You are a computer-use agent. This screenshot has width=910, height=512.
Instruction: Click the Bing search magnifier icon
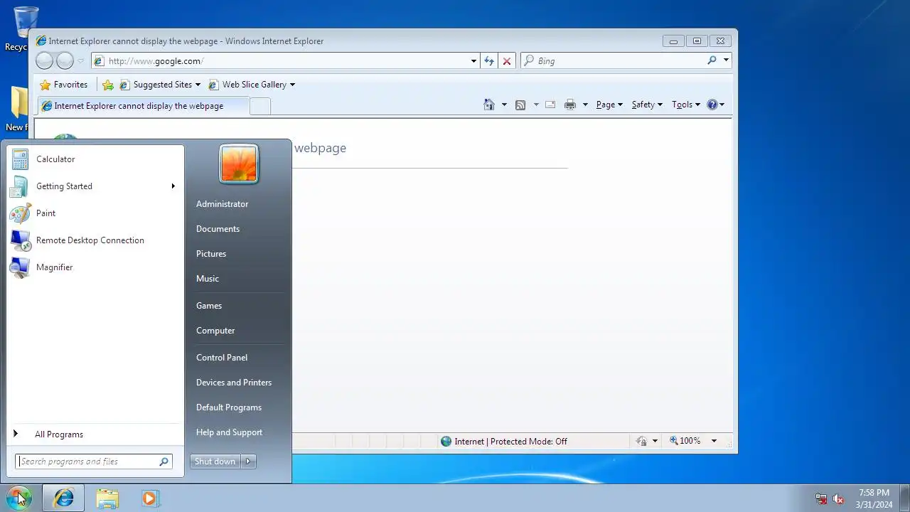click(x=712, y=60)
